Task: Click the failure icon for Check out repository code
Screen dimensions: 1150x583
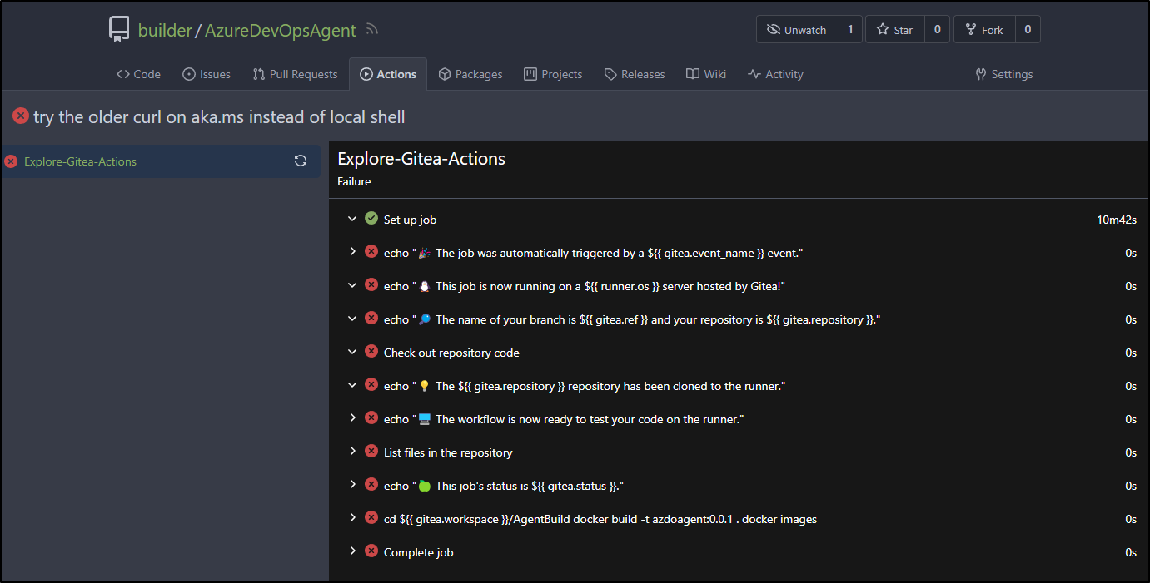Action: tap(371, 352)
